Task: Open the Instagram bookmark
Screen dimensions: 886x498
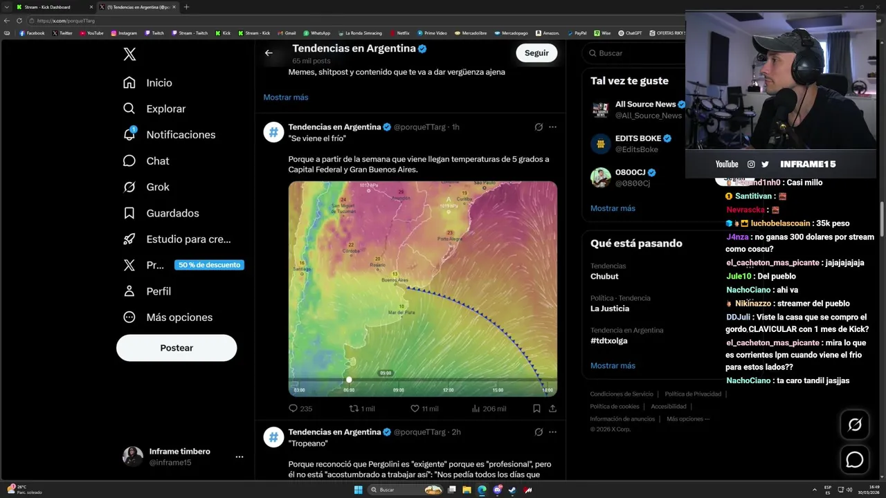Action: [x=124, y=33]
